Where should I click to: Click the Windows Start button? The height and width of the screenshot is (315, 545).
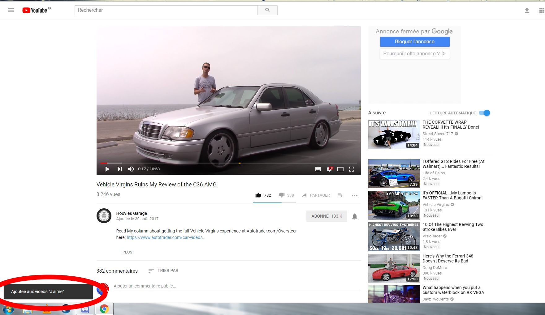pyautogui.click(x=8, y=309)
